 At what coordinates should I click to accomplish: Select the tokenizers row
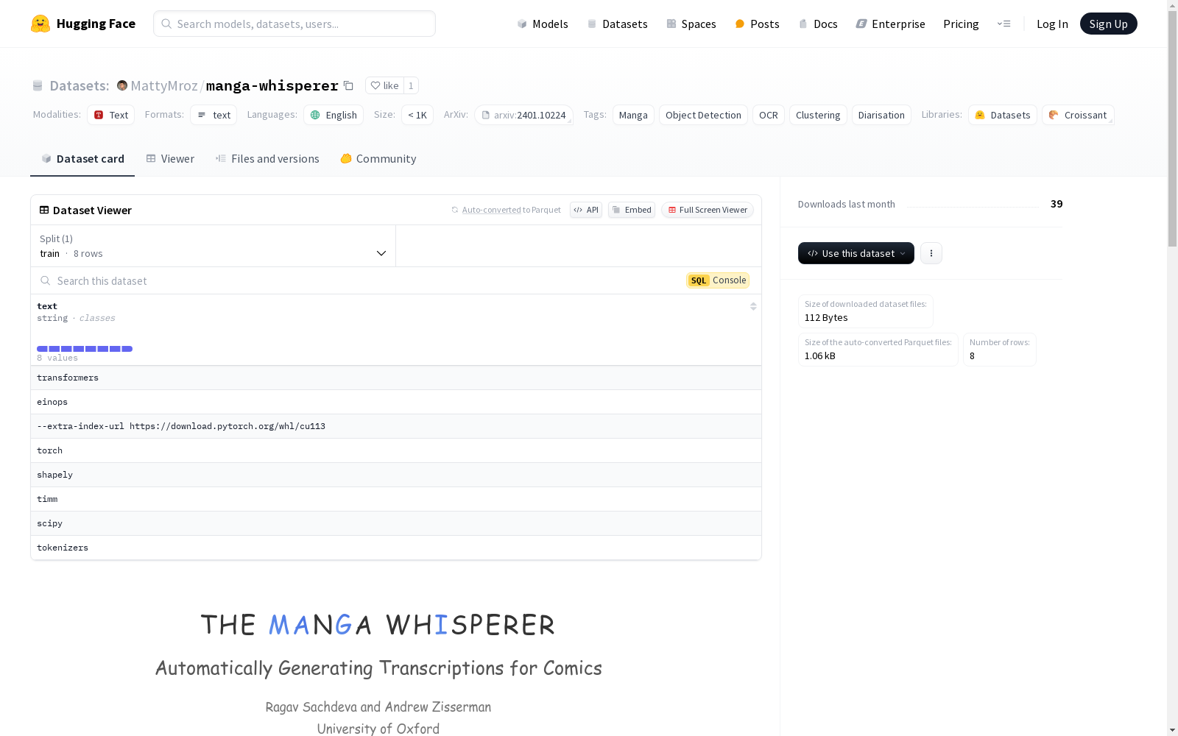click(x=396, y=548)
